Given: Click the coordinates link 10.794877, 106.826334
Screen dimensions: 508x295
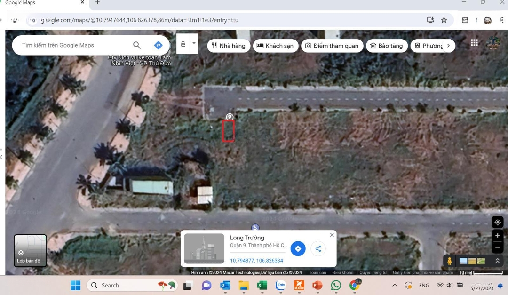Looking at the screenshot, I should 256,261.
